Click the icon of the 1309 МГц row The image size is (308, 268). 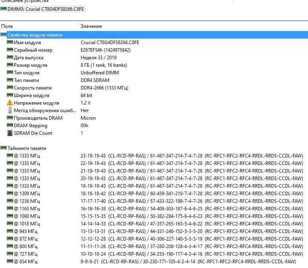(10, 193)
